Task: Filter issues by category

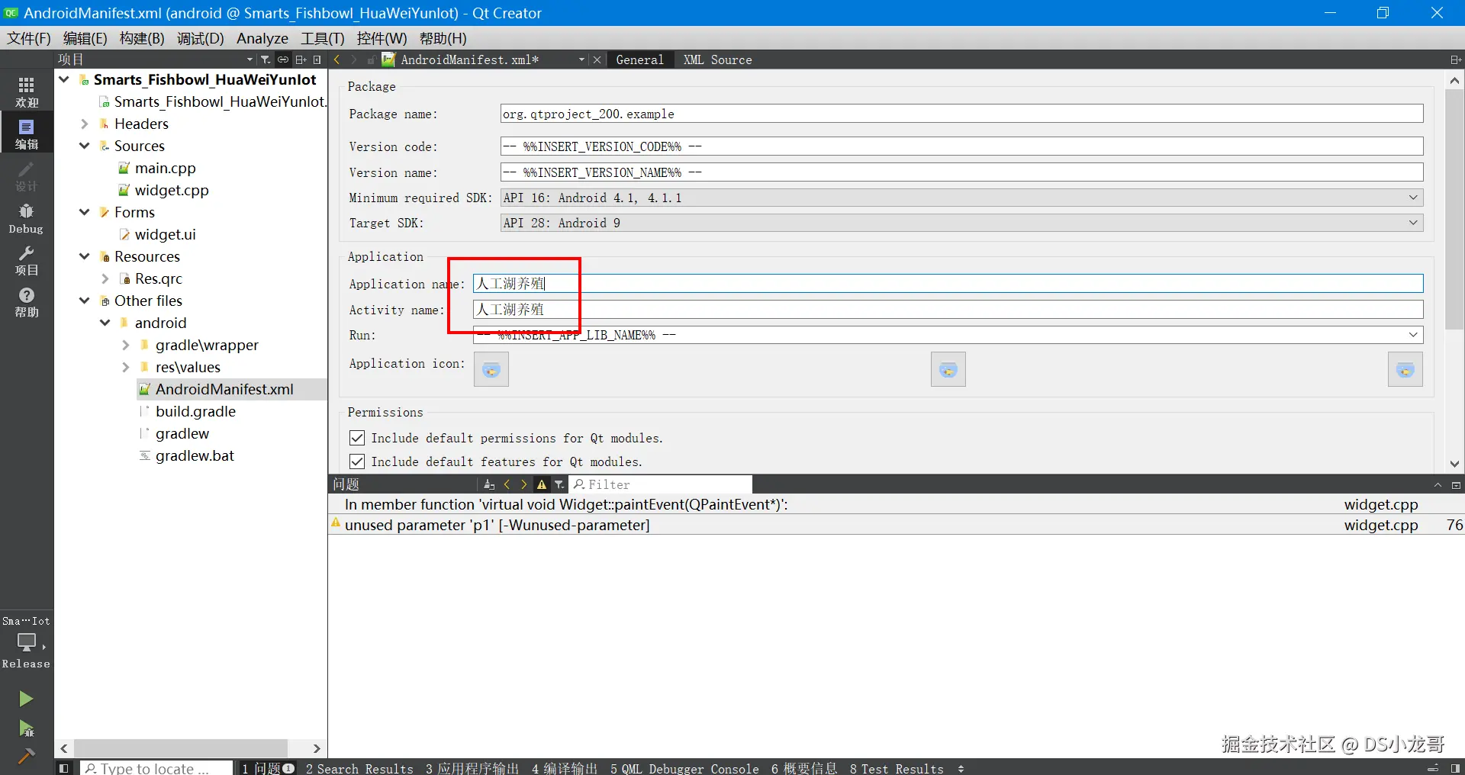Action: [559, 484]
